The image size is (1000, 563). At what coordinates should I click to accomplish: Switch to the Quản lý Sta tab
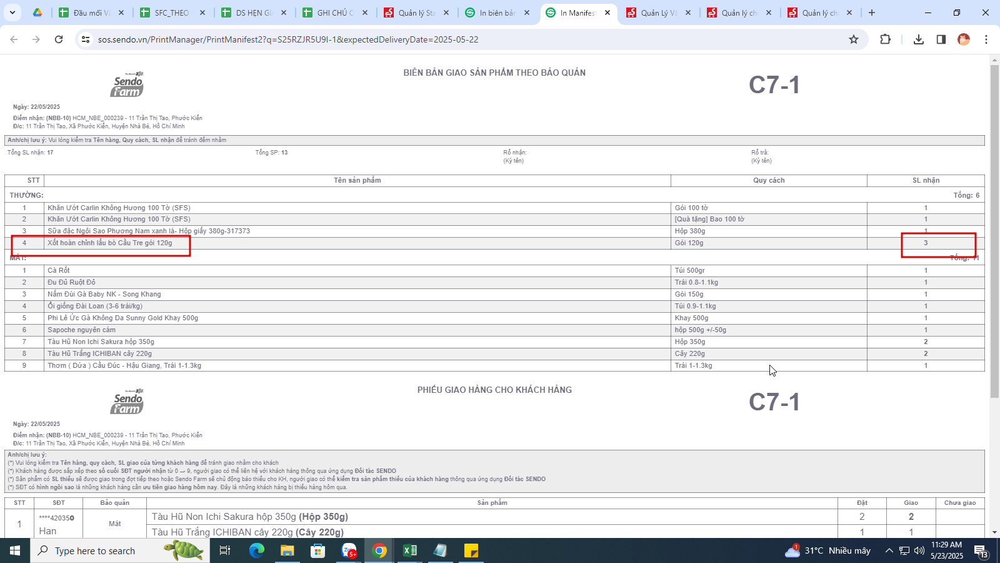tap(416, 13)
